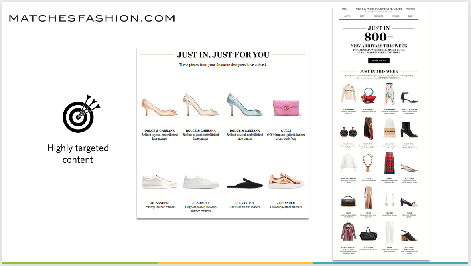Open the black backless velvet loafer image
471x266 pixels.
pos(244,183)
